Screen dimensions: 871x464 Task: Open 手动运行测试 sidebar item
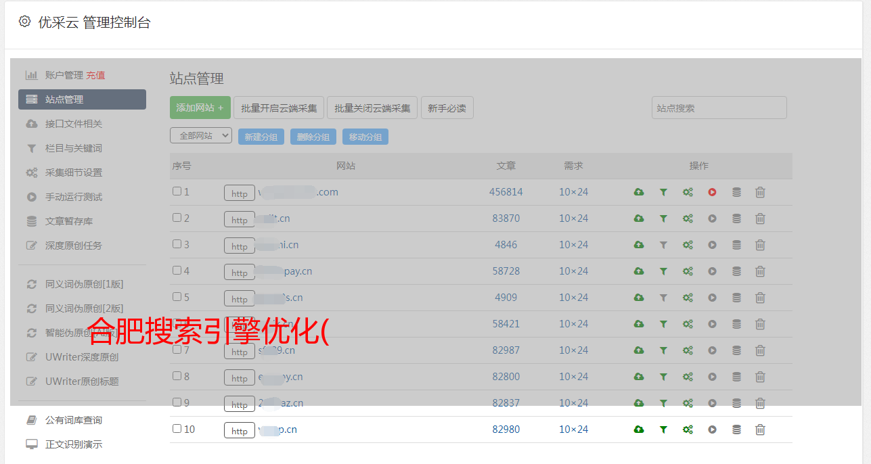point(74,197)
